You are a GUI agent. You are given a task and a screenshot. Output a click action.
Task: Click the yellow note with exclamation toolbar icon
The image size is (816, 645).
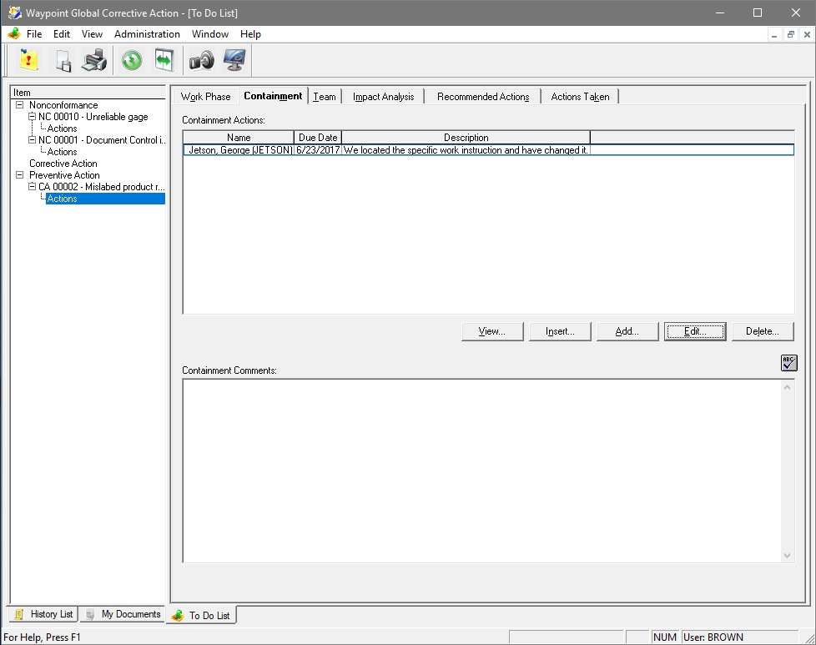[28, 60]
